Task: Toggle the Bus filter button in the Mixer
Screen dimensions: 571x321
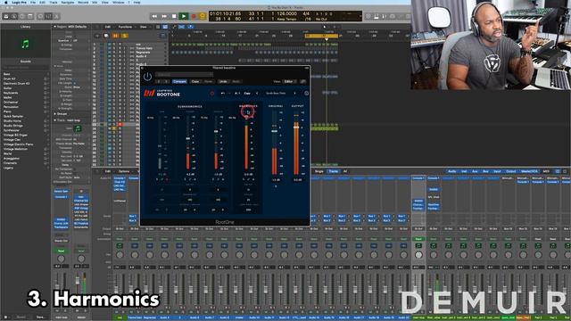Action: pos(485,171)
